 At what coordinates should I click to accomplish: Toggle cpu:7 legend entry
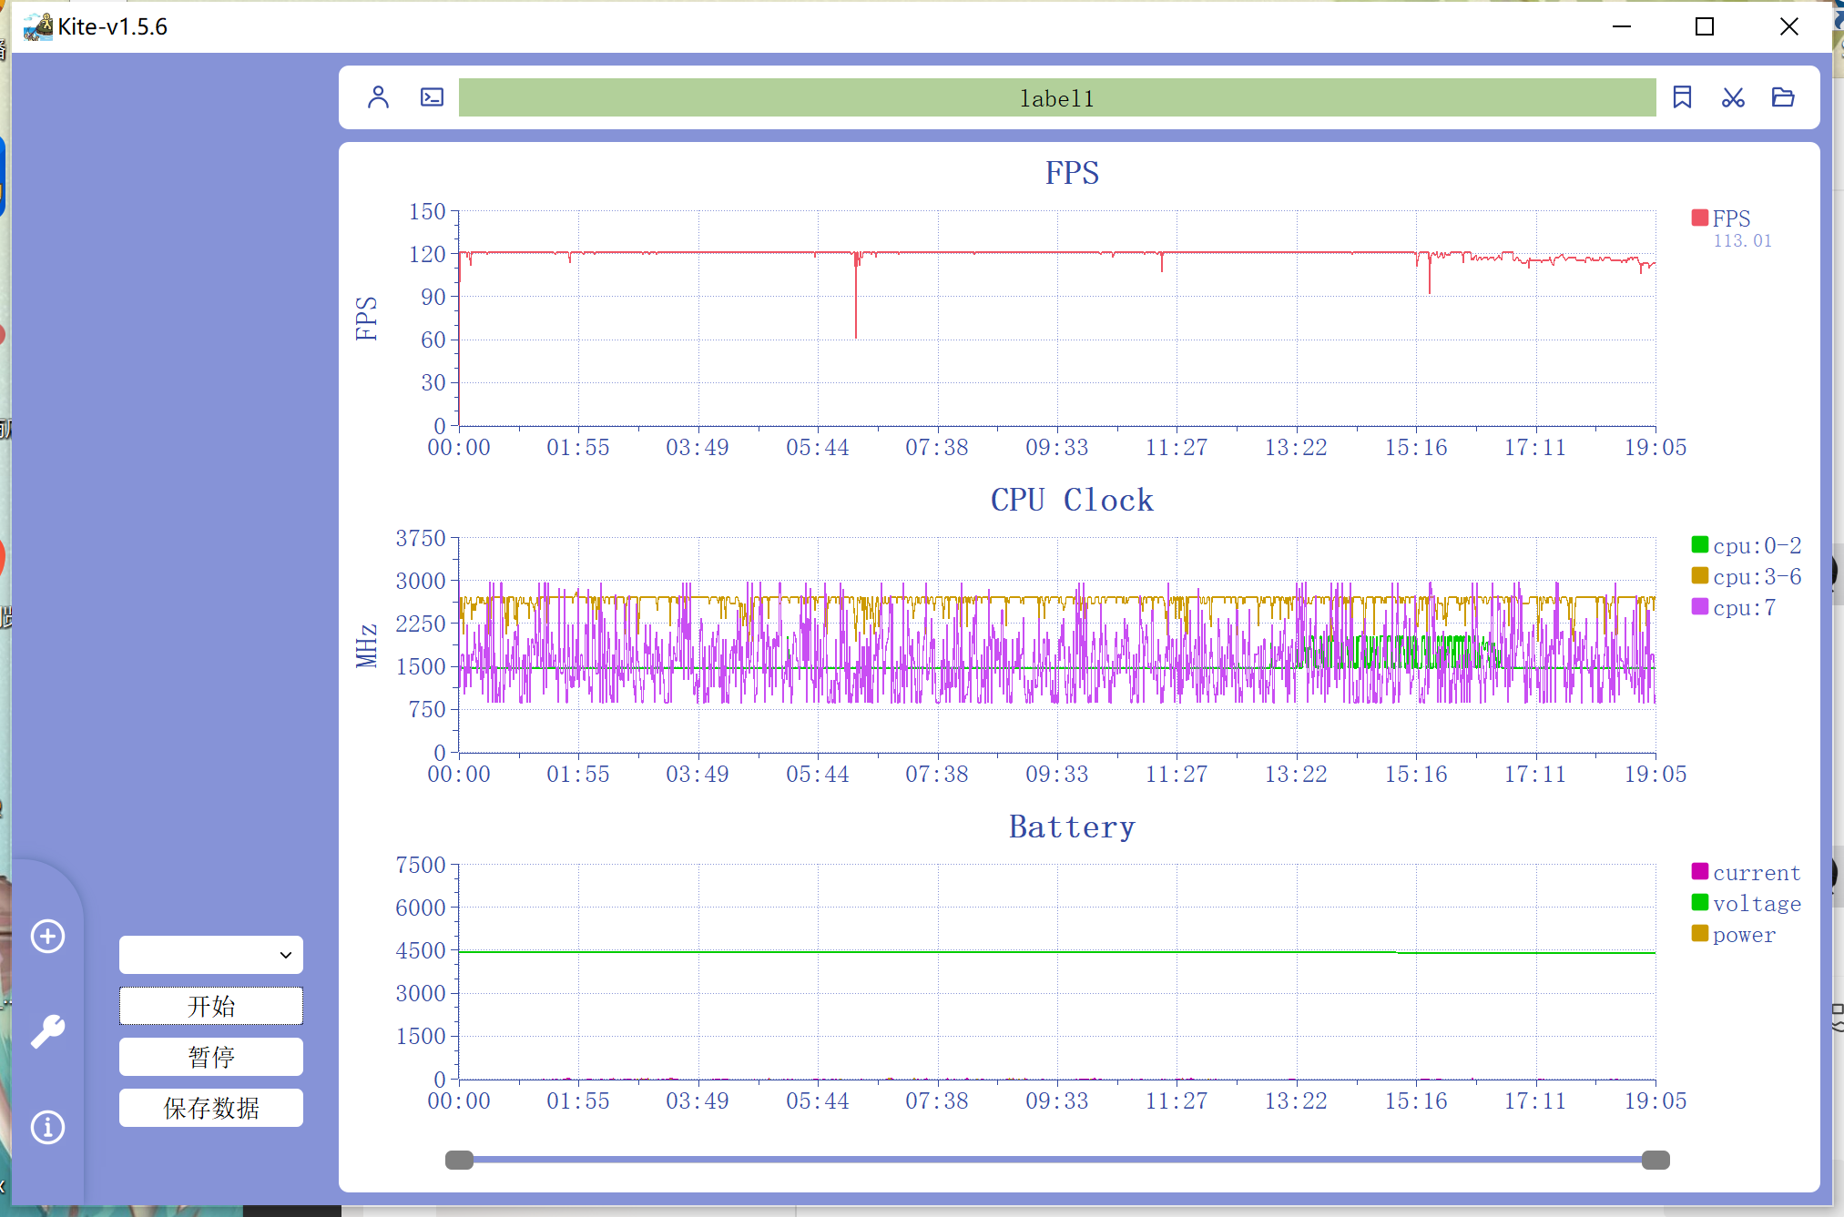point(1734,607)
